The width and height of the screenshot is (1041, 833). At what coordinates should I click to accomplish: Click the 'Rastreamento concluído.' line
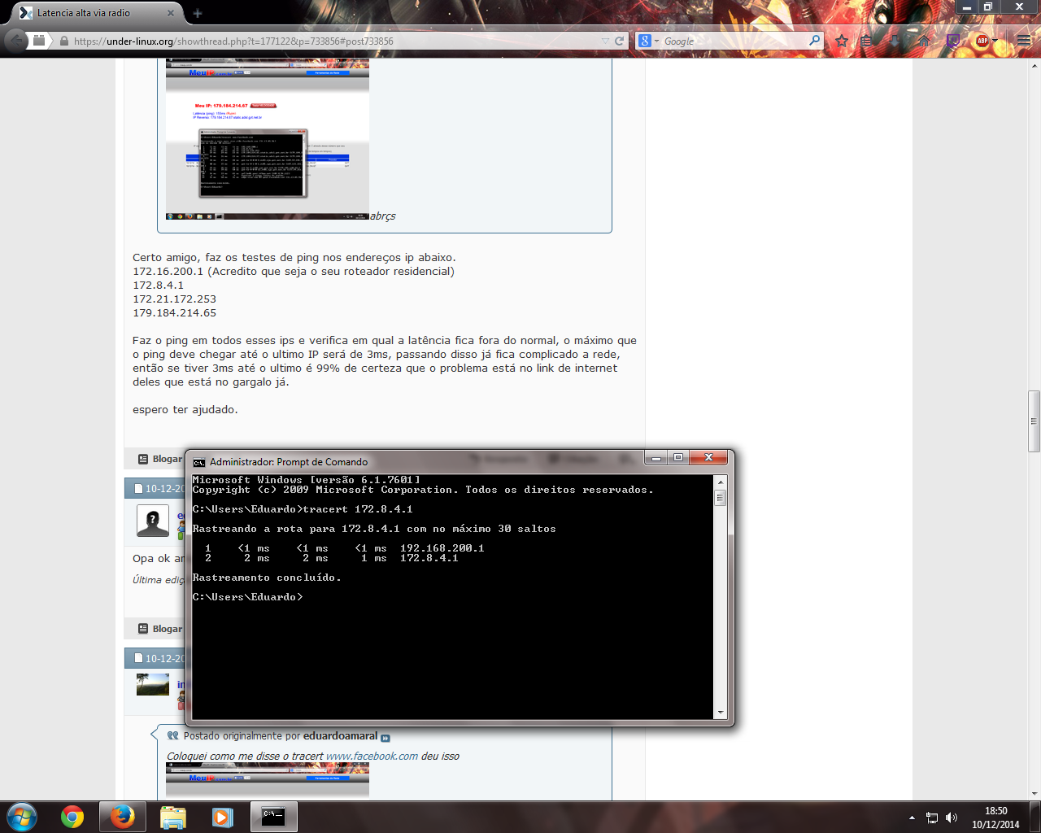pos(267,578)
